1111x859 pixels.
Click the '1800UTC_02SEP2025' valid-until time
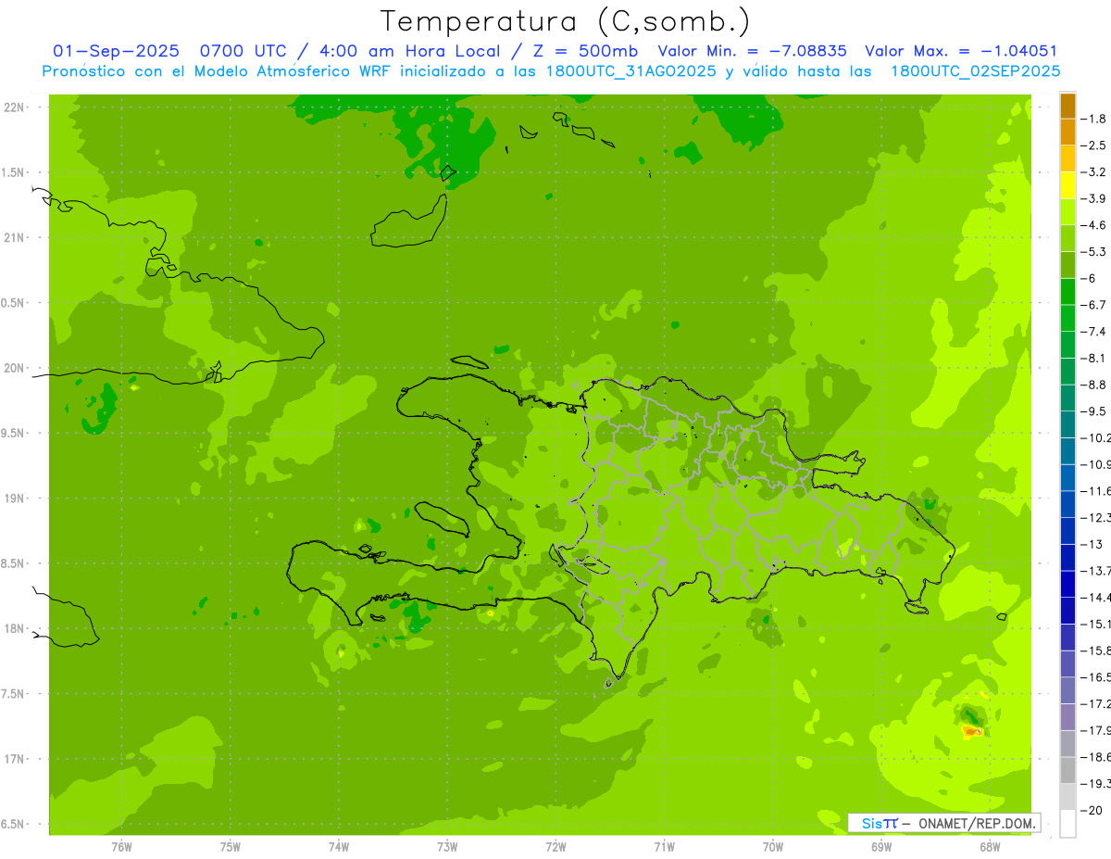(975, 71)
